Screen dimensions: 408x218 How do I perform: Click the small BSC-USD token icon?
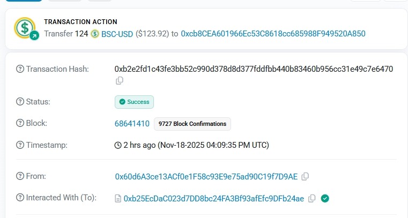click(95, 34)
